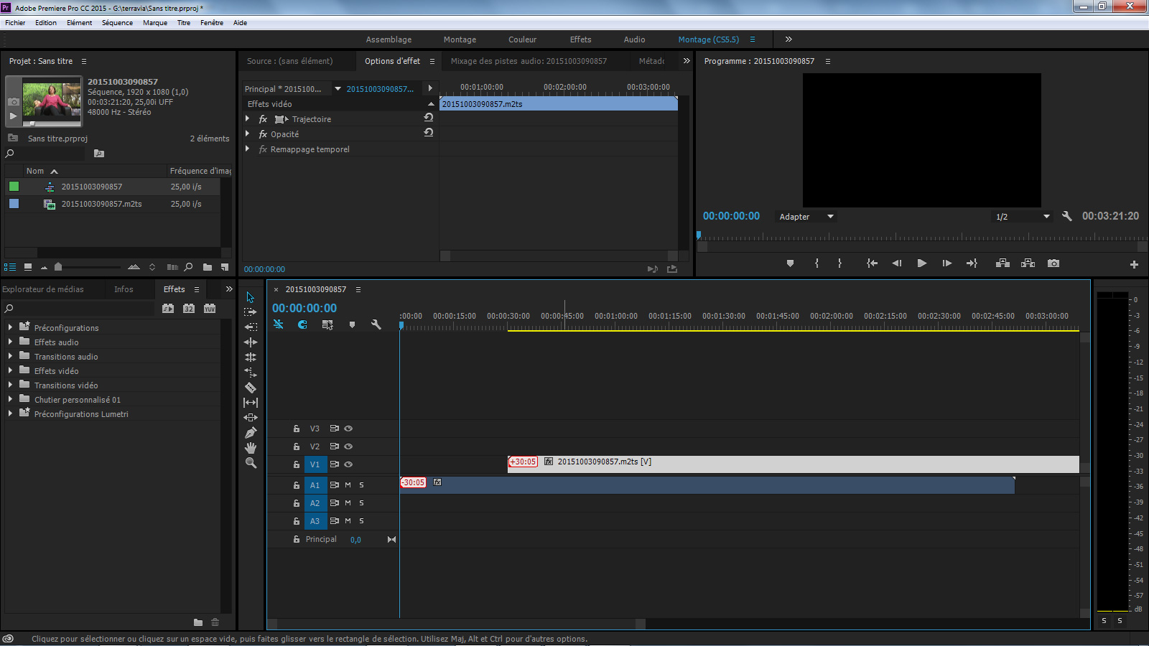Screen dimensions: 1149x646
Task: Toggle lock on track V1
Action: (296, 464)
